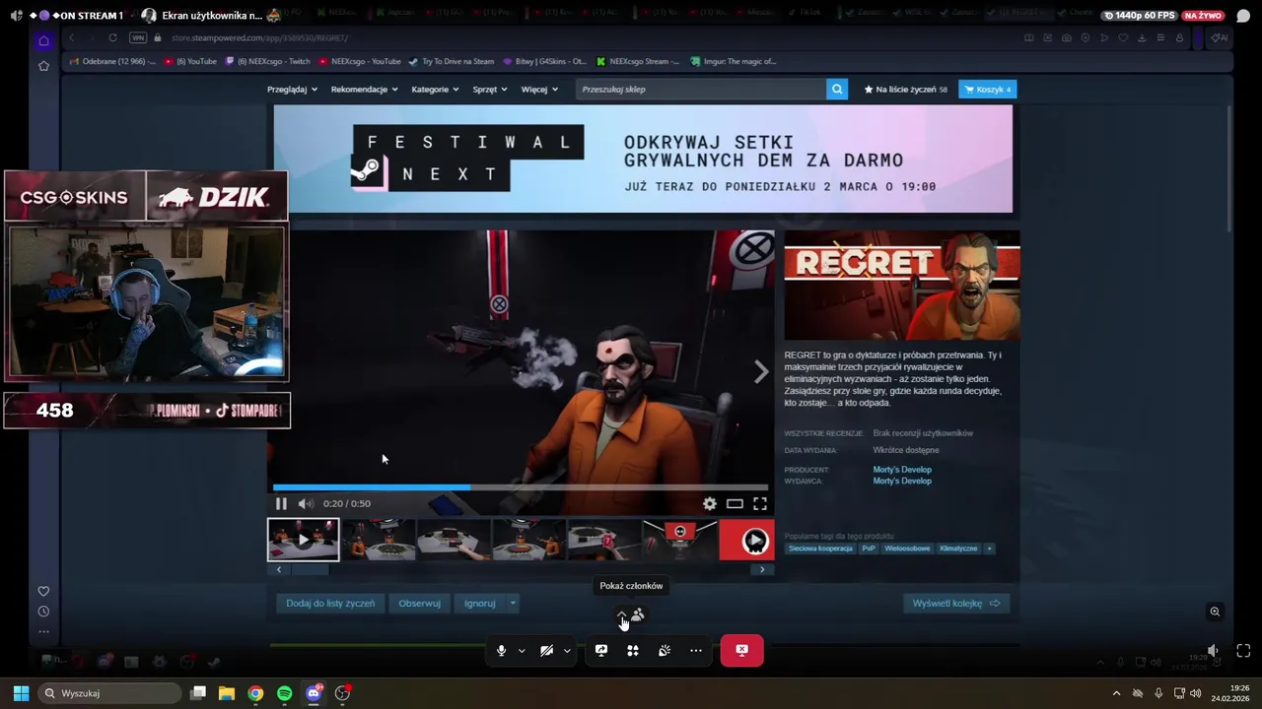Open the Przeglądaj menu
Image resolution: width=1262 pixels, height=709 pixels.
(x=292, y=89)
